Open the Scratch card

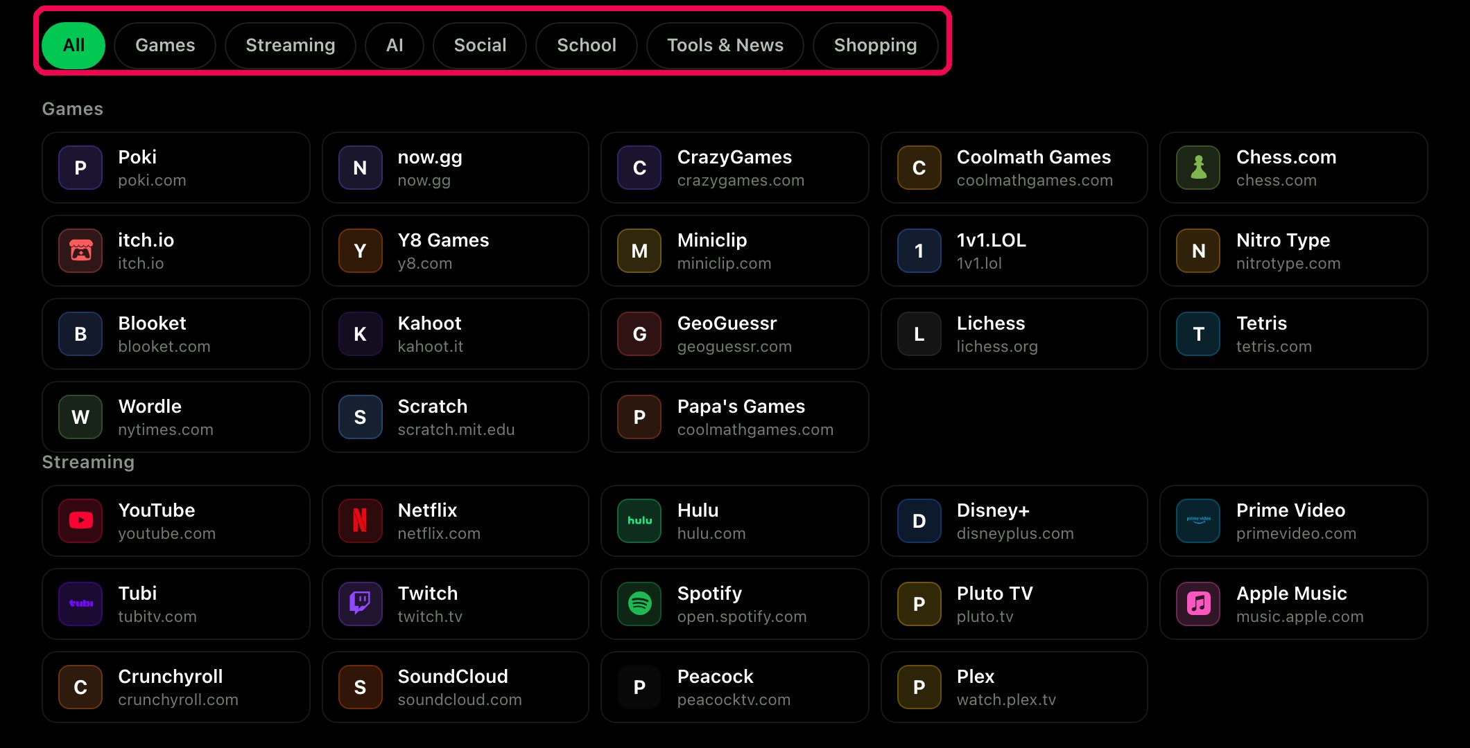coord(456,417)
